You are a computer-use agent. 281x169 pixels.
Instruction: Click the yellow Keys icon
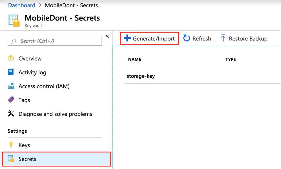tap(11, 145)
